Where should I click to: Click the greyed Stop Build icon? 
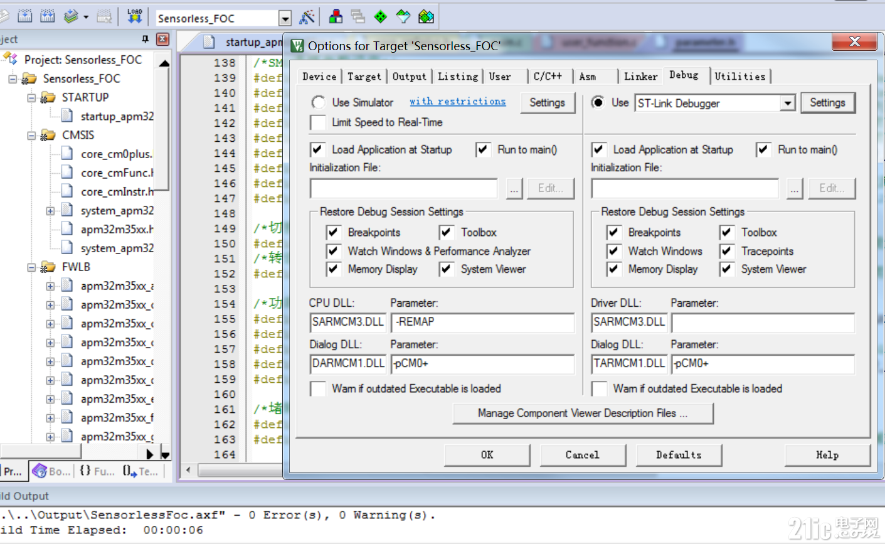[105, 16]
